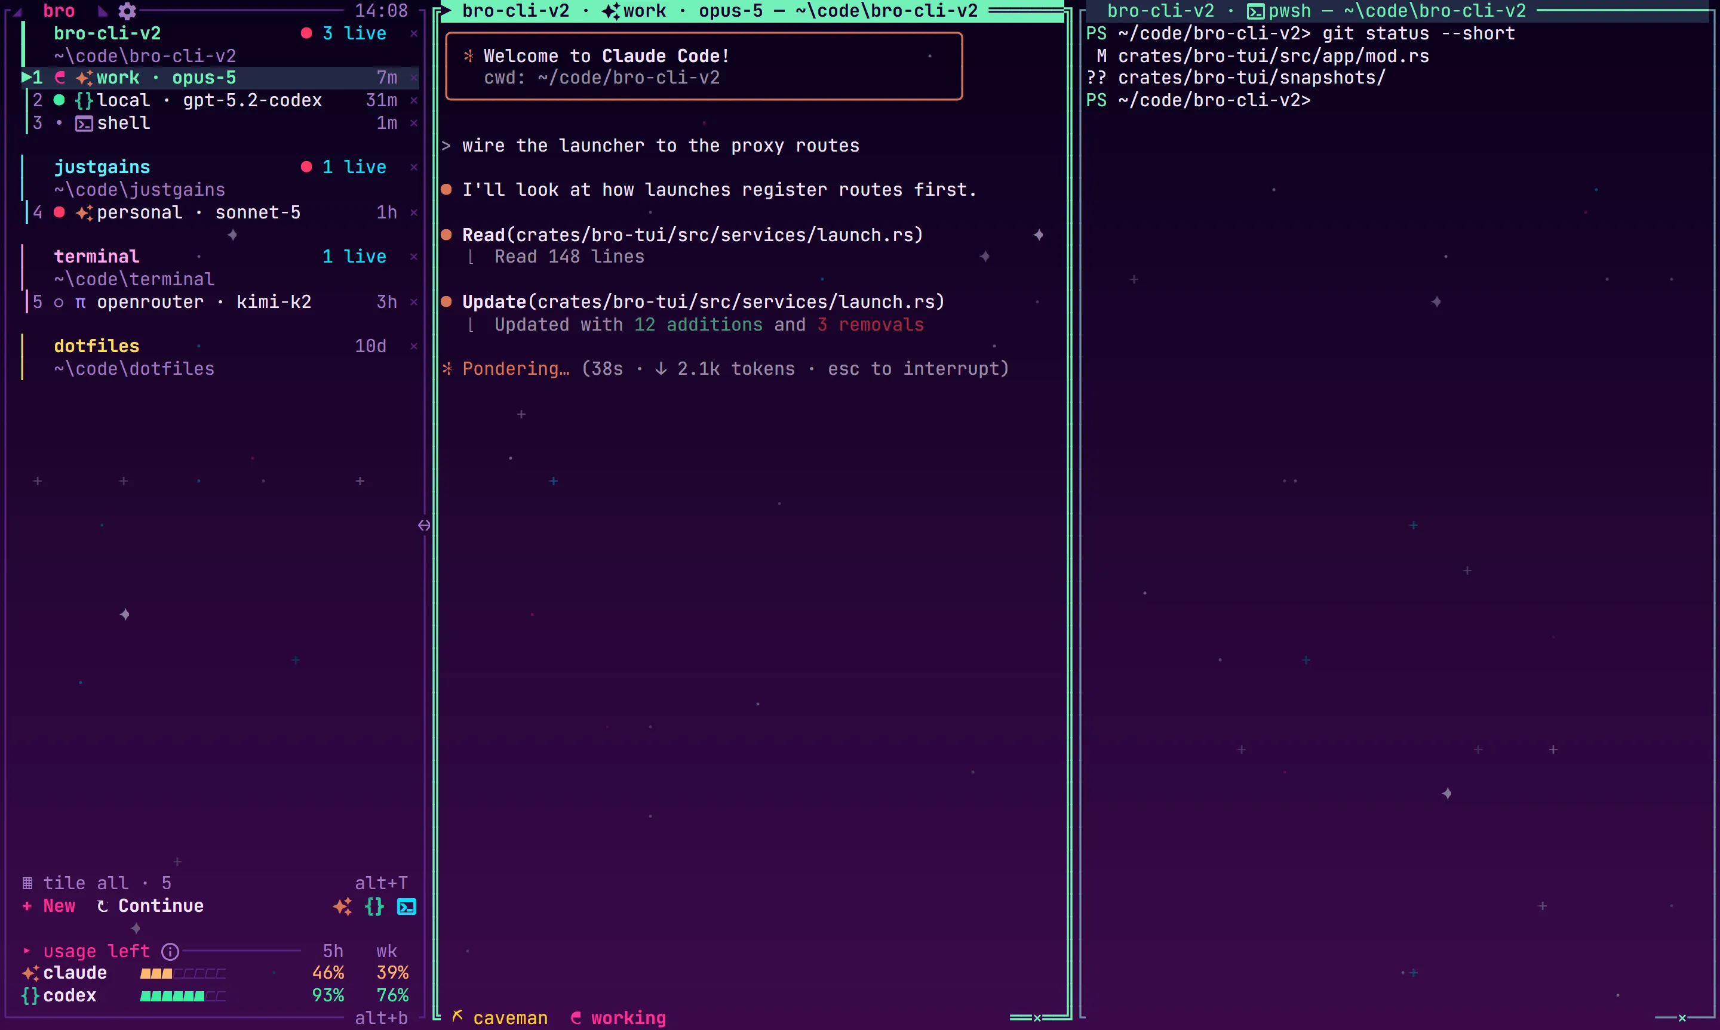Click the New session button

pos(48,906)
